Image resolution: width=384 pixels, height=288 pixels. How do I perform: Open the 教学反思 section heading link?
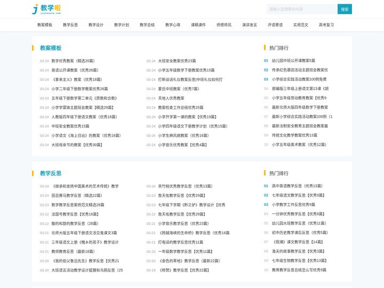tap(51, 173)
